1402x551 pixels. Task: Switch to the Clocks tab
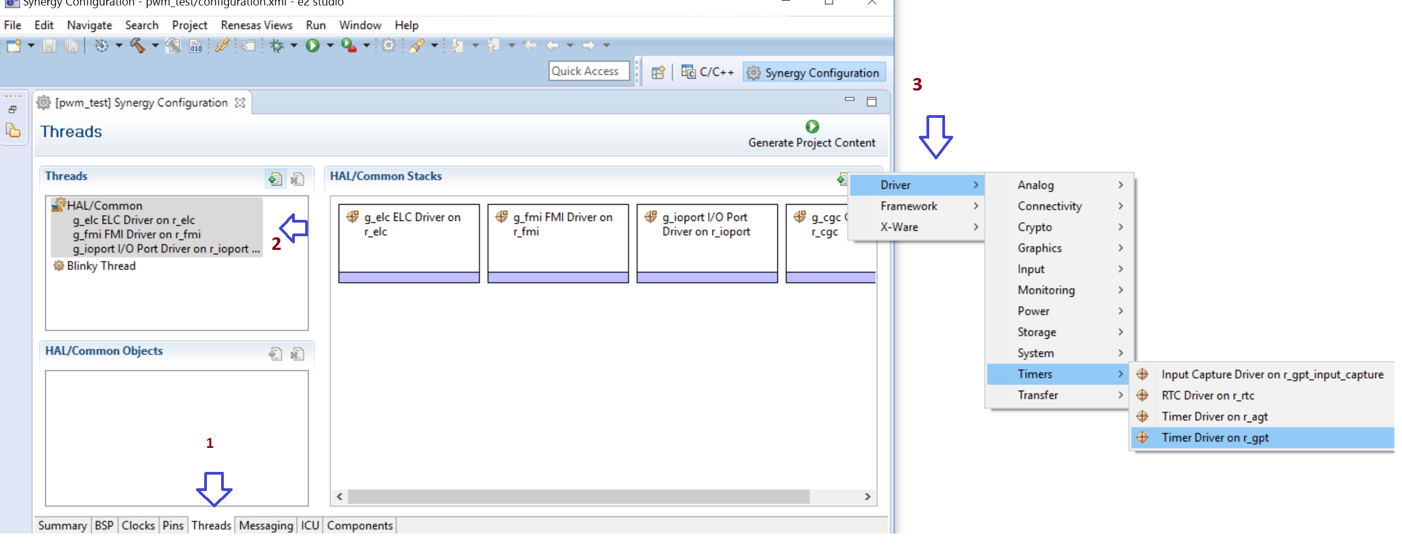point(138,525)
